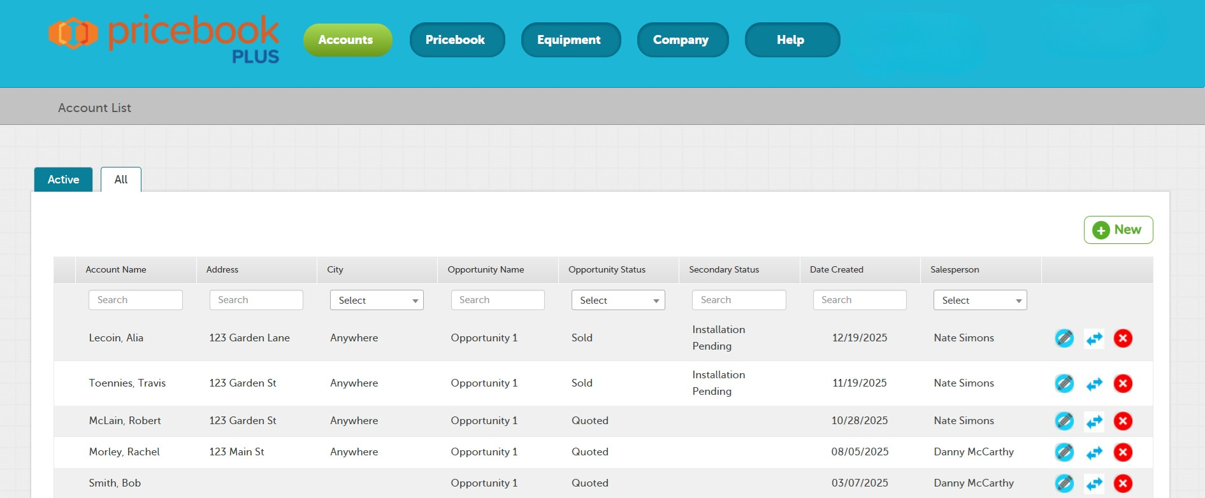Delete the Lecoin, Alia account row
Screen dimensions: 1205x498
click(x=1123, y=338)
